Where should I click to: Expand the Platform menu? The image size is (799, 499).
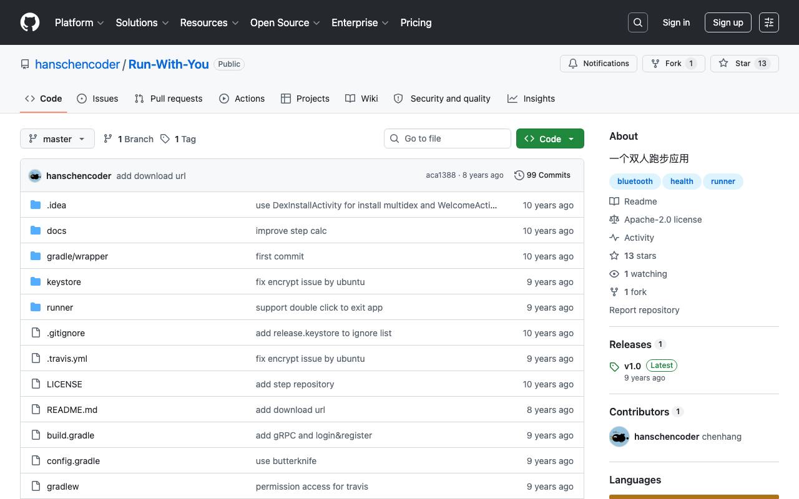(79, 22)
